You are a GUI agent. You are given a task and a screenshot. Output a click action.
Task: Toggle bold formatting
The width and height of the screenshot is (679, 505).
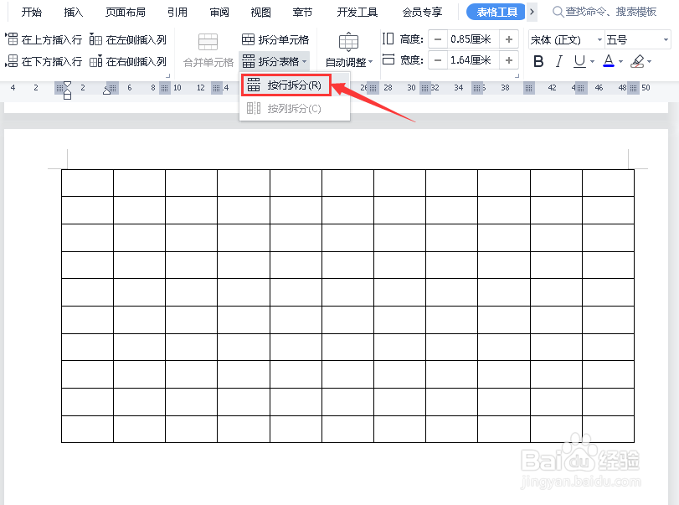click(538, 60)
